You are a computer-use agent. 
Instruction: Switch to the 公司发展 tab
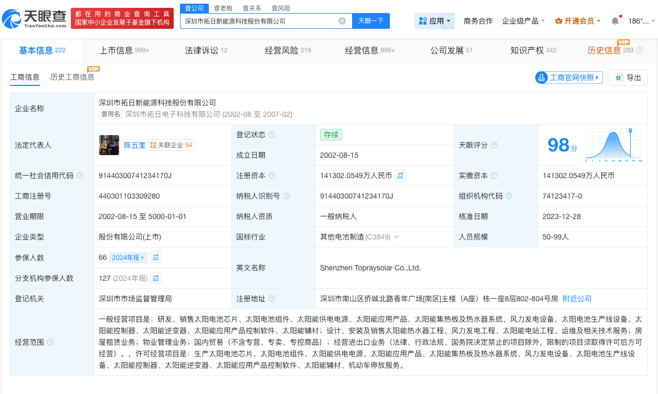(451, 50)
